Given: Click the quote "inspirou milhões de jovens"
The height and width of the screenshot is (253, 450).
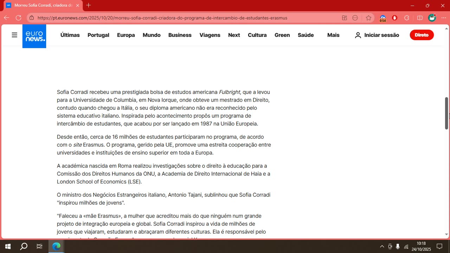Looking at the screenshot, I should tap(91, 203).
